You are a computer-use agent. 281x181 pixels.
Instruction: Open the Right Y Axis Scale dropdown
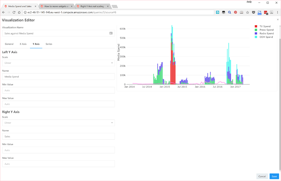(58, 123)
